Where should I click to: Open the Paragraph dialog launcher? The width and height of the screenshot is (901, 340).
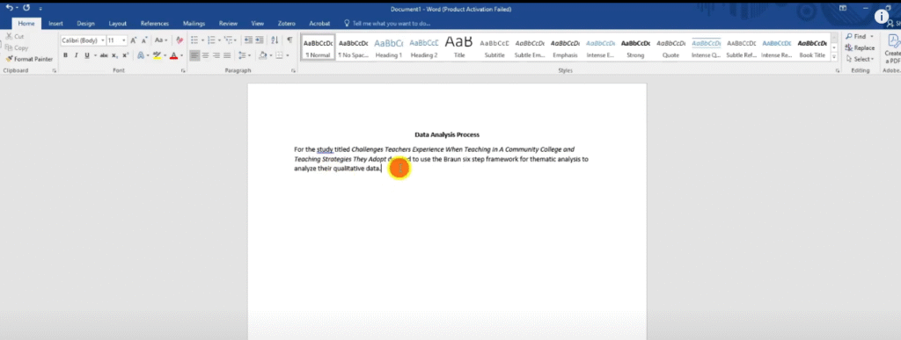[x=293, y=70]
